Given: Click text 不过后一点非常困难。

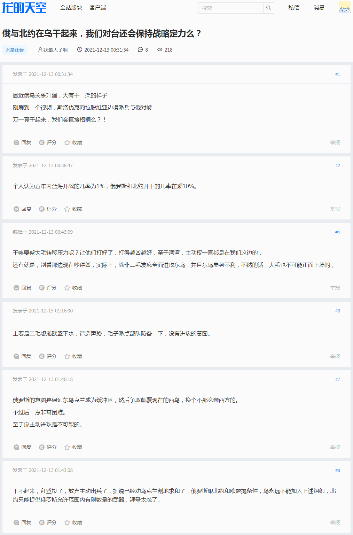Looking at the screenshot, I should (x=39, y=412).
